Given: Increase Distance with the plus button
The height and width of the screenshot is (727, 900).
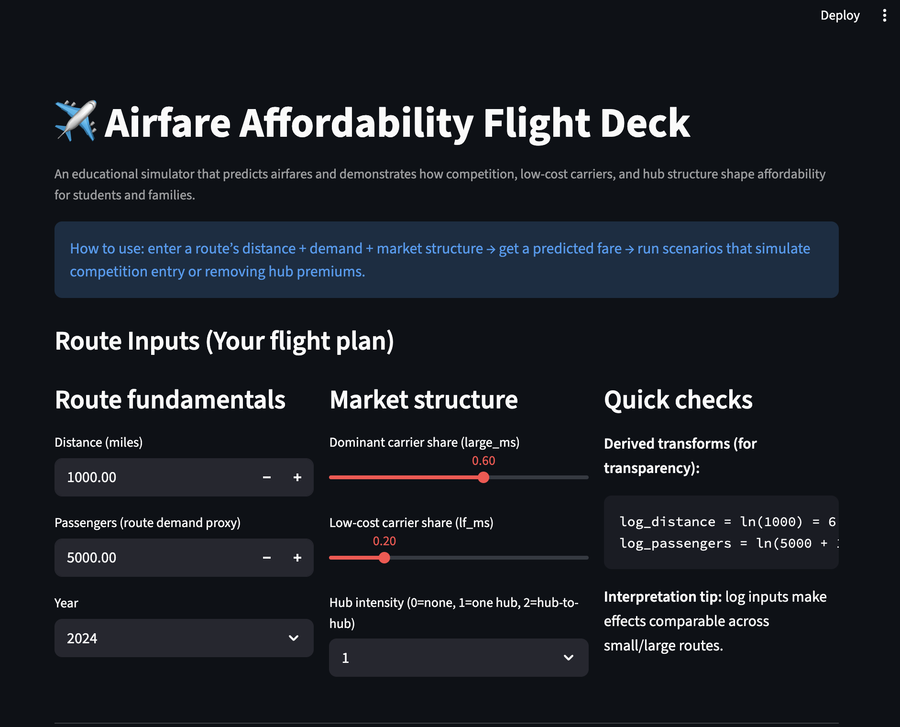Looking at the screenshot, I should click(x=297, y=477).
